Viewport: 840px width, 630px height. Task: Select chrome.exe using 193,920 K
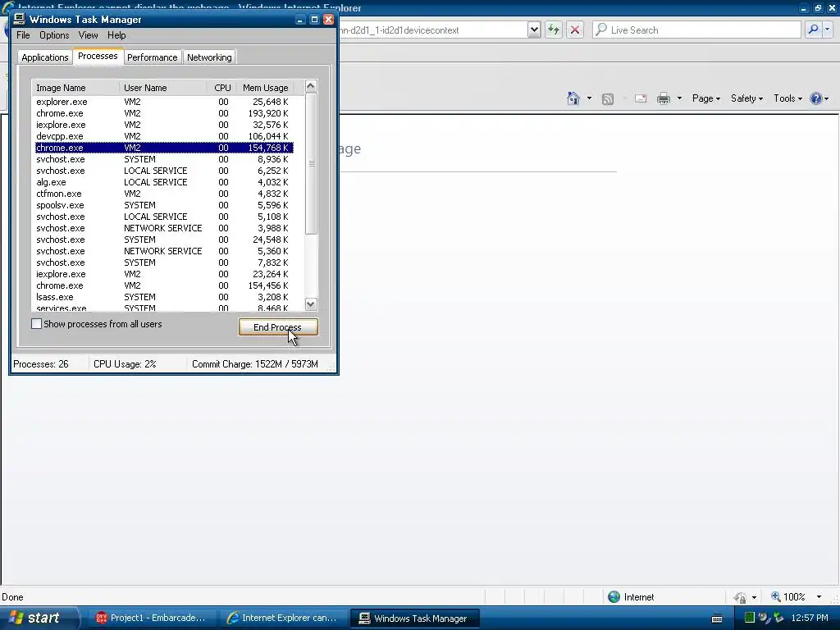click(x=164, y=113)
